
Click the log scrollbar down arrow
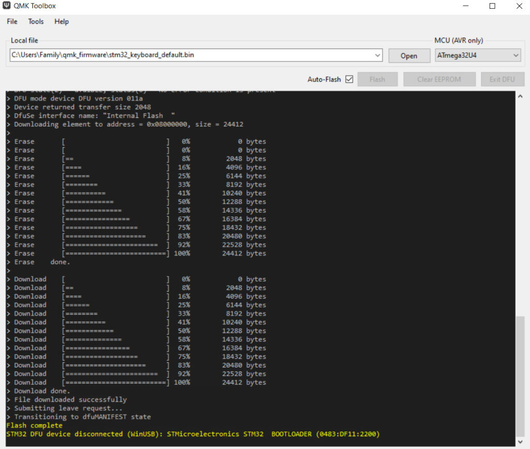pos(521,442)
